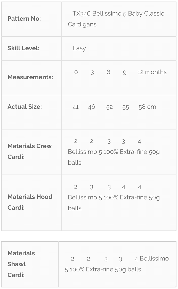Click the "46" actual size value

click(92, 107)
